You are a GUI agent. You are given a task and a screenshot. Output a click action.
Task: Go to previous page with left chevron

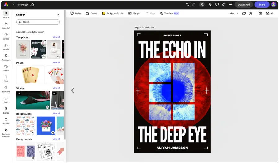[x=73, y=90]
